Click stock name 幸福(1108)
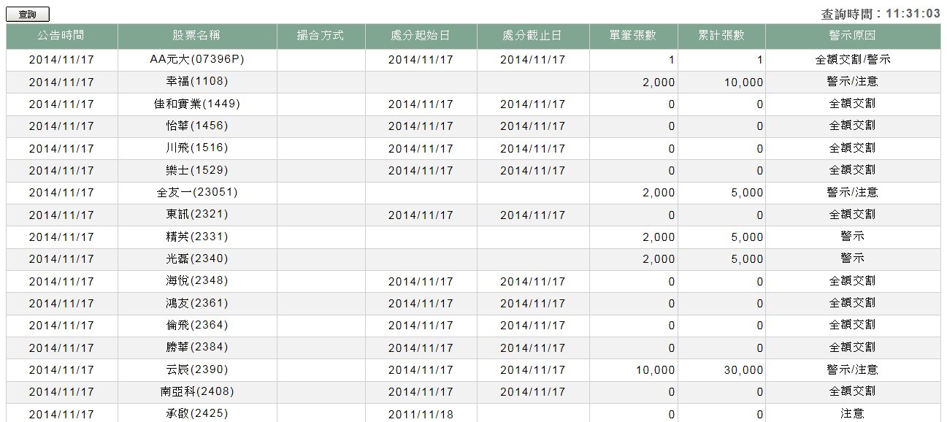Image resolution: width=947 pixels, height=422 pixels. 197,83
